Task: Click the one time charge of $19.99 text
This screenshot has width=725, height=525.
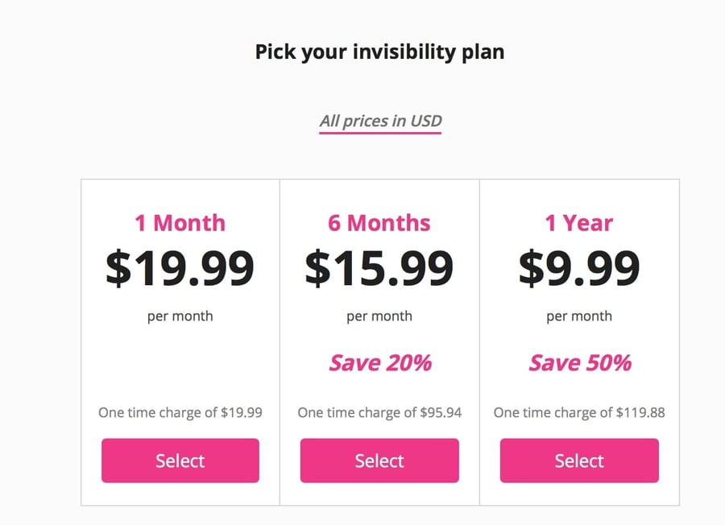Action: point(180,412)
